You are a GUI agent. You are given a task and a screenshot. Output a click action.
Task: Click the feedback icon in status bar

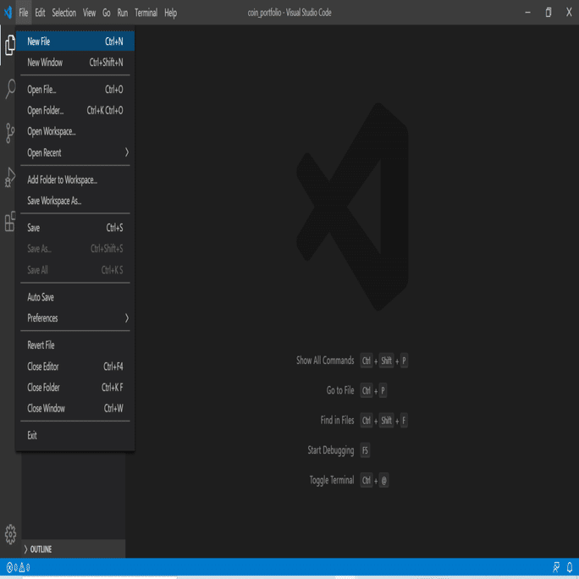tap(556, 567)
